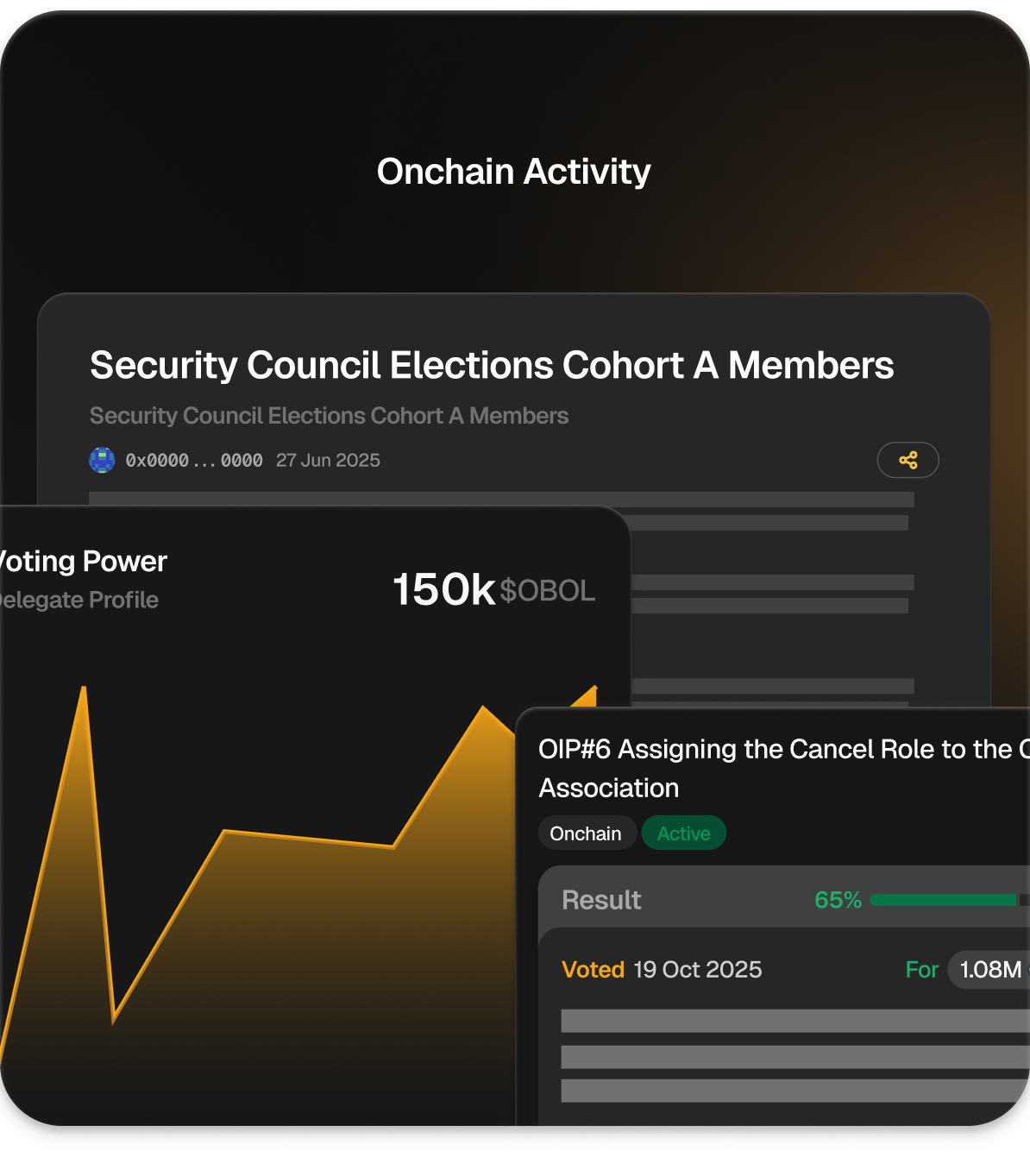Image resolution: width=1030 pixels, height=1157 pixels.
Task: Open the Security Council Elections proposal title
Action: (x=492, y=365)
